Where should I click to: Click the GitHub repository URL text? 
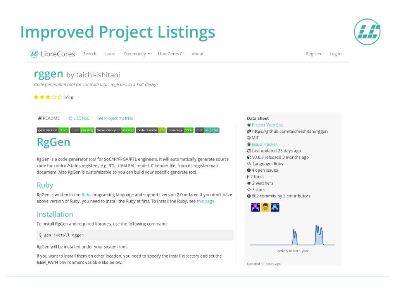pos(290,131)
